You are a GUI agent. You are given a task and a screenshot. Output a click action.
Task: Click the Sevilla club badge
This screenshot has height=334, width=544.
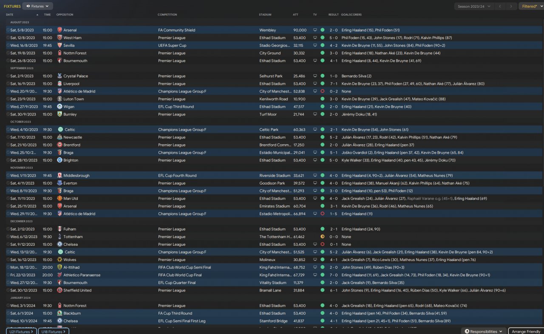[59, 45]
